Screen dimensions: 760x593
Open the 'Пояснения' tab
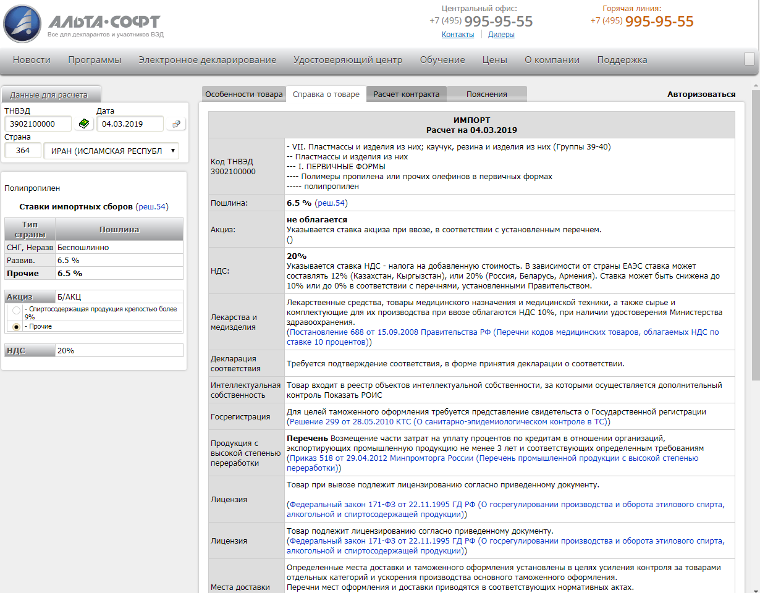(486, 95)
